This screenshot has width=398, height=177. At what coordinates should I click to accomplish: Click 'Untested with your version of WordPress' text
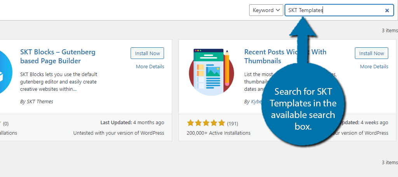tap(119, 133)
